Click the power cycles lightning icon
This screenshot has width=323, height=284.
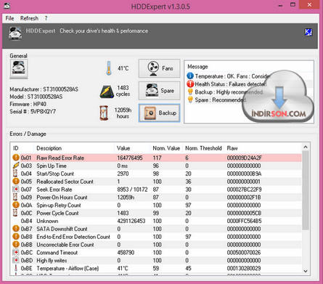pyautogui.click(x=107, y=92)
